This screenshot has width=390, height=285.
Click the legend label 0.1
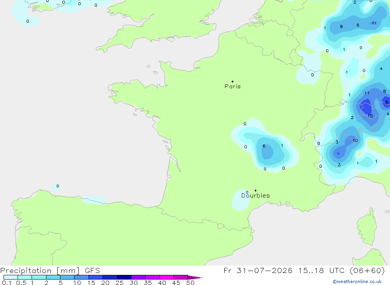(x=7, y=283)
